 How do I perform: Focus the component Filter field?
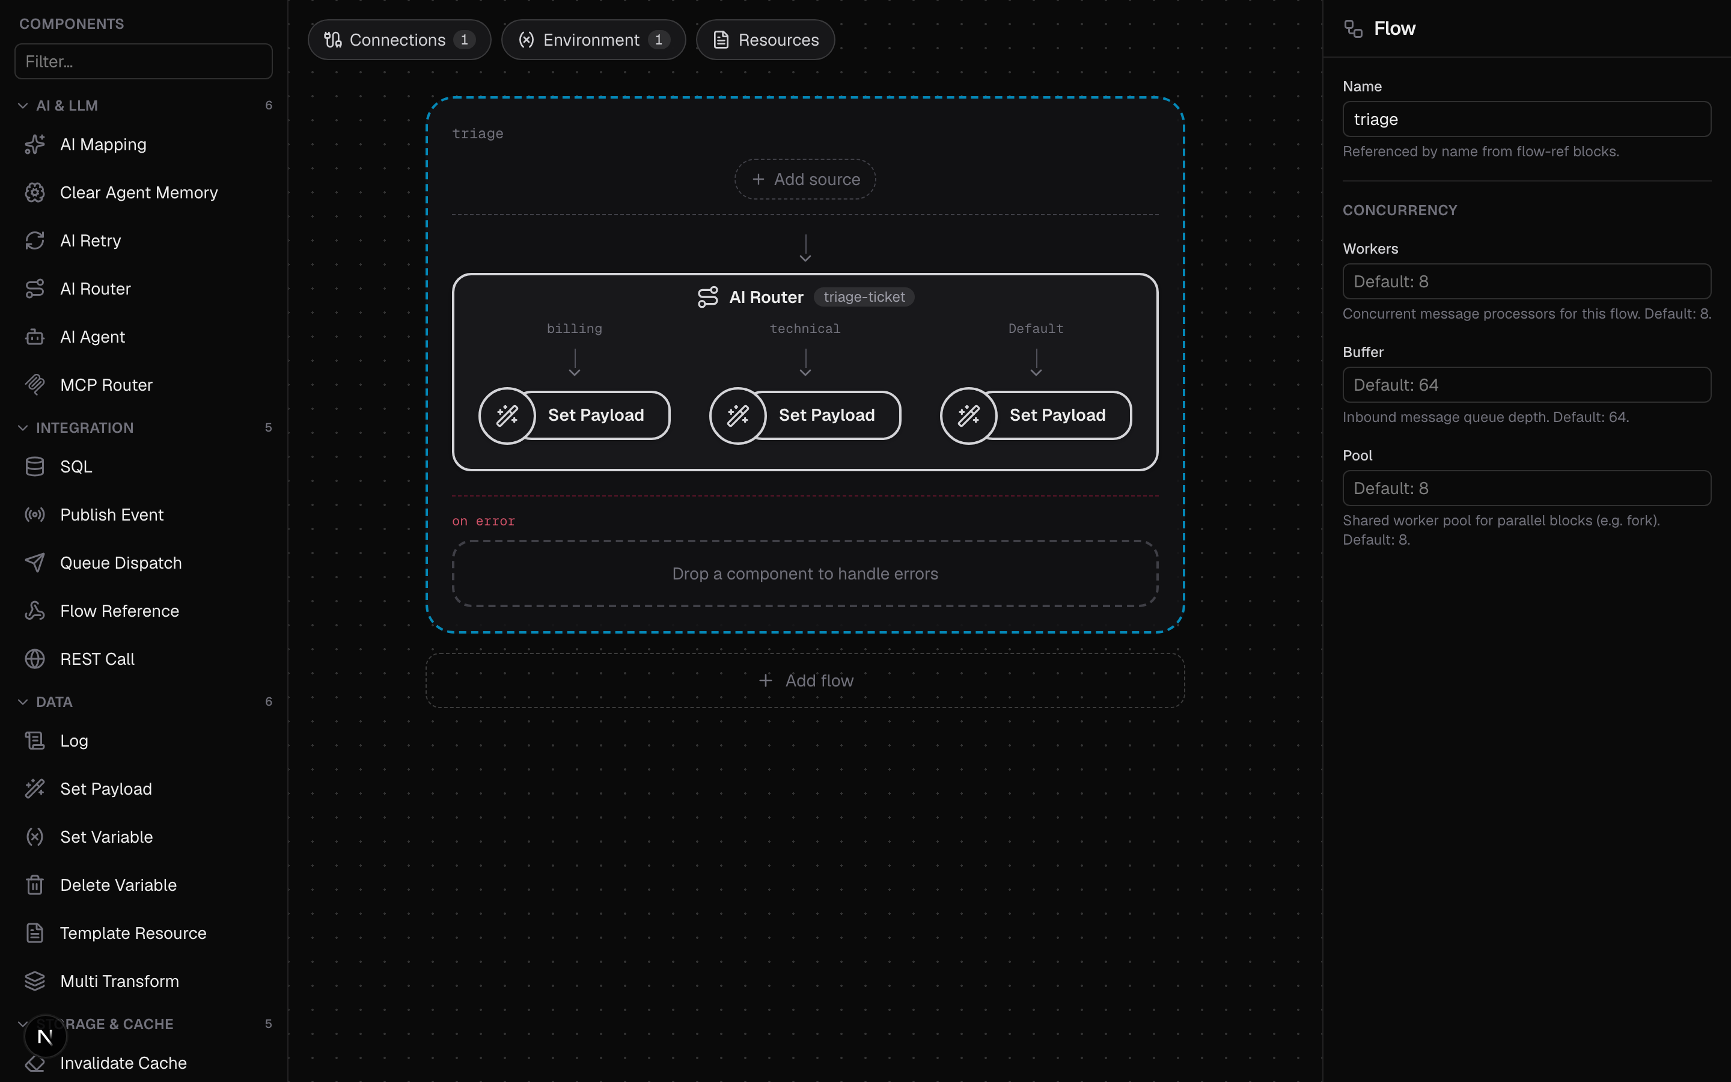pos(144,61)
